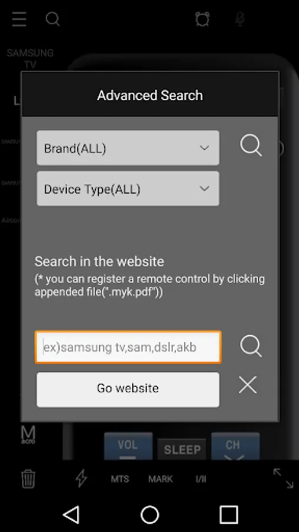Select the MTS button

(120, 479)
